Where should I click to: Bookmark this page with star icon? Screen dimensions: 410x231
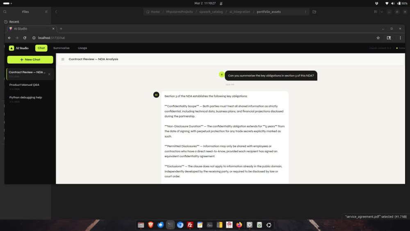click(378, 38)
